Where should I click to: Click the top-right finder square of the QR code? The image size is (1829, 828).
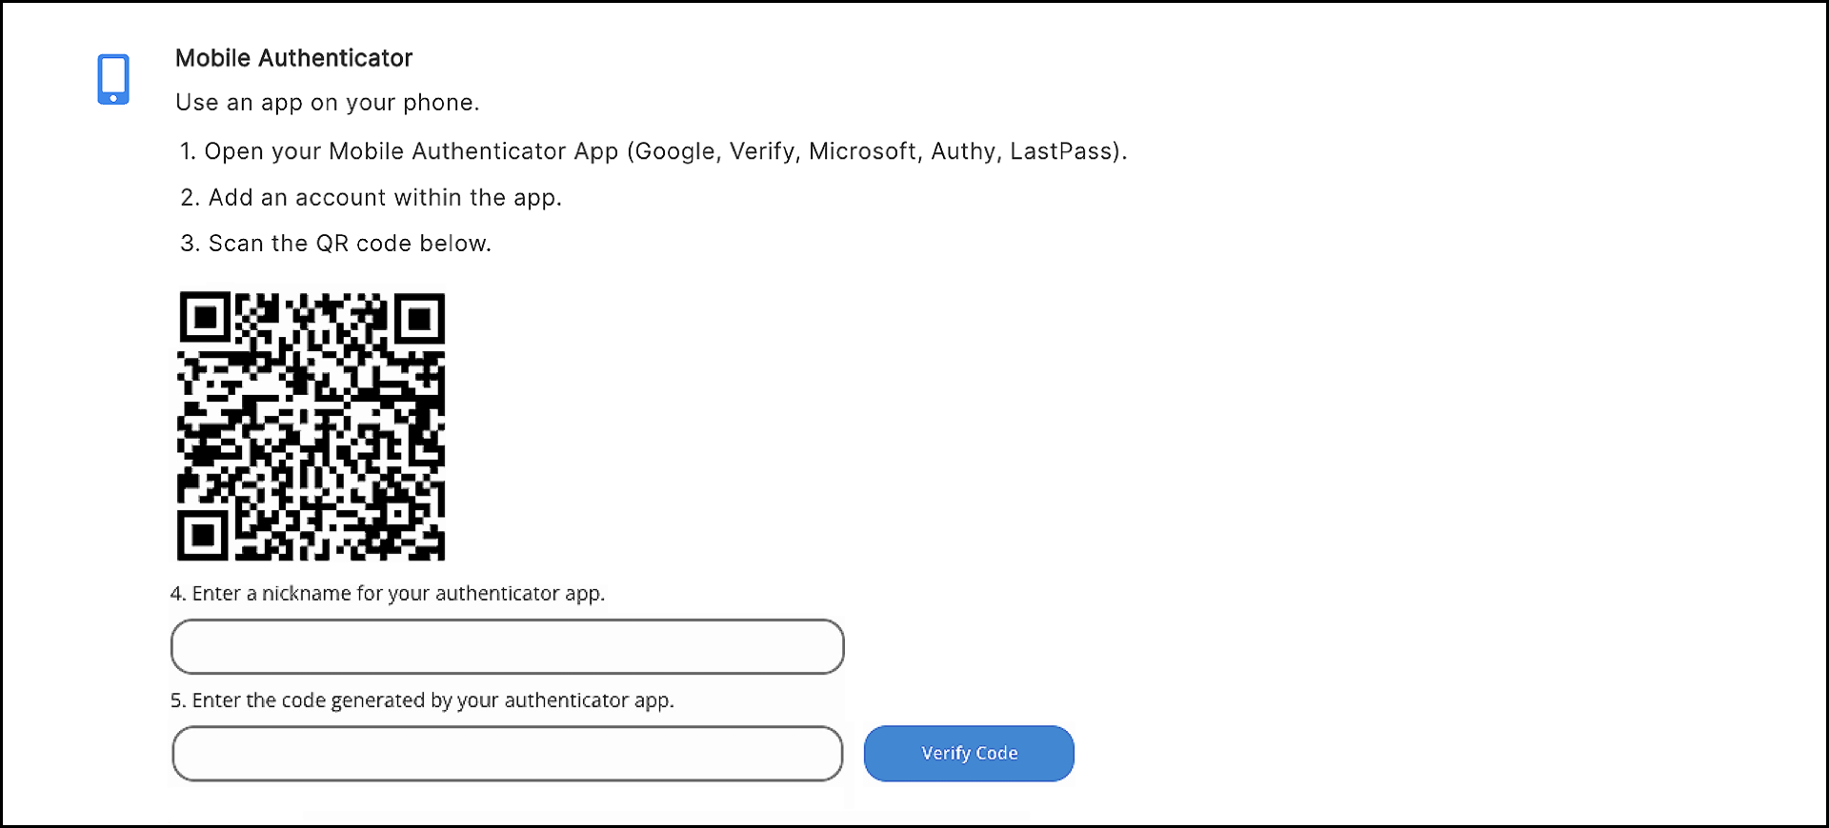[x=417, y=319]
